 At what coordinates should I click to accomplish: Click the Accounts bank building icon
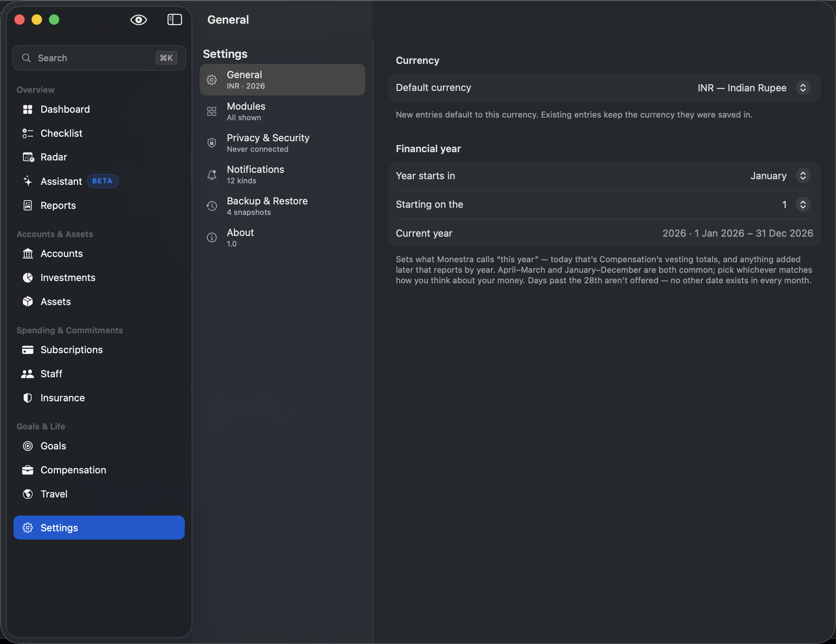click(27, 254)
